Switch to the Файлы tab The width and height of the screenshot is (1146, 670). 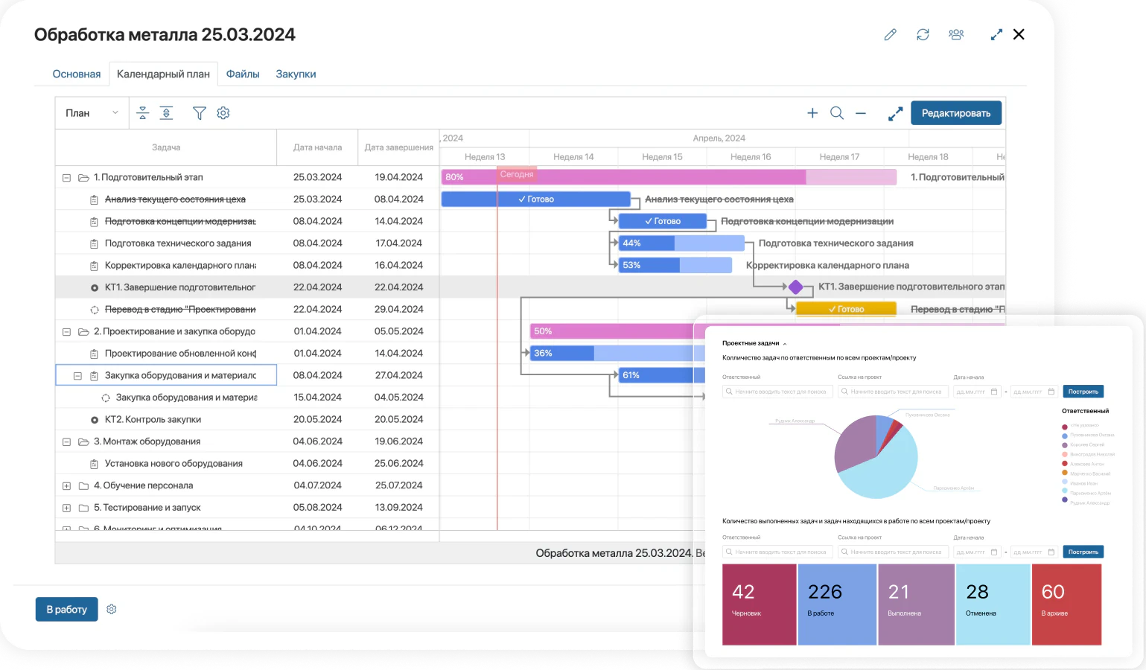tap(243, 74)
